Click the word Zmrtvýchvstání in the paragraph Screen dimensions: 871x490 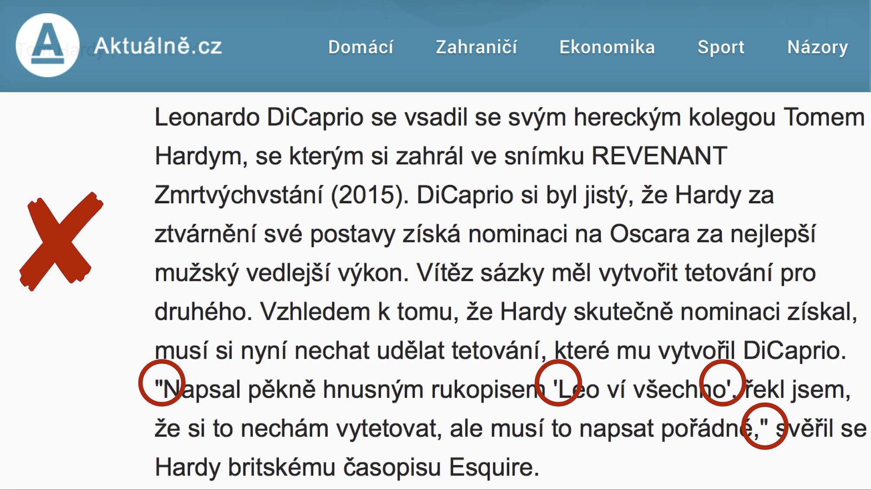pyautogui.click(x=238, y=195)
